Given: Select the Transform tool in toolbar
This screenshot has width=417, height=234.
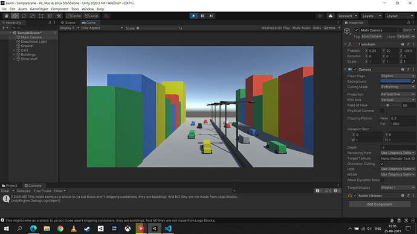Looking at the screenshot, I should [50, 16].
